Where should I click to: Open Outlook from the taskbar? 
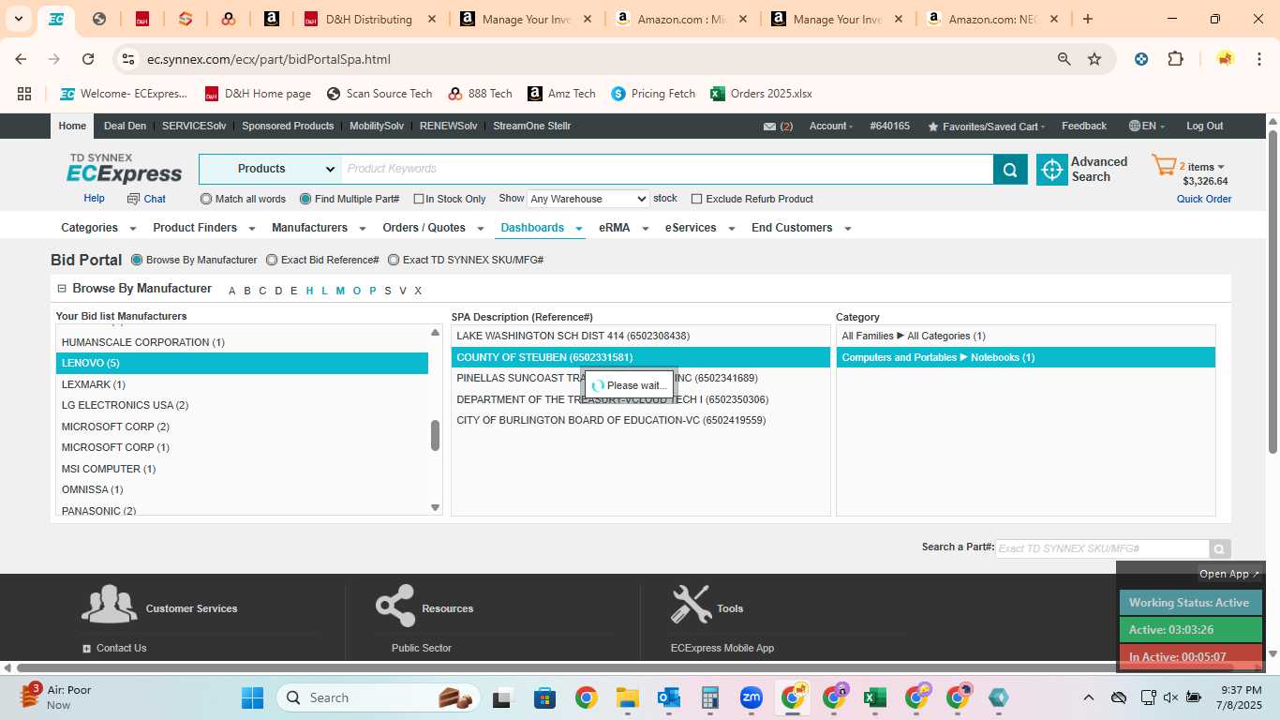669,697
